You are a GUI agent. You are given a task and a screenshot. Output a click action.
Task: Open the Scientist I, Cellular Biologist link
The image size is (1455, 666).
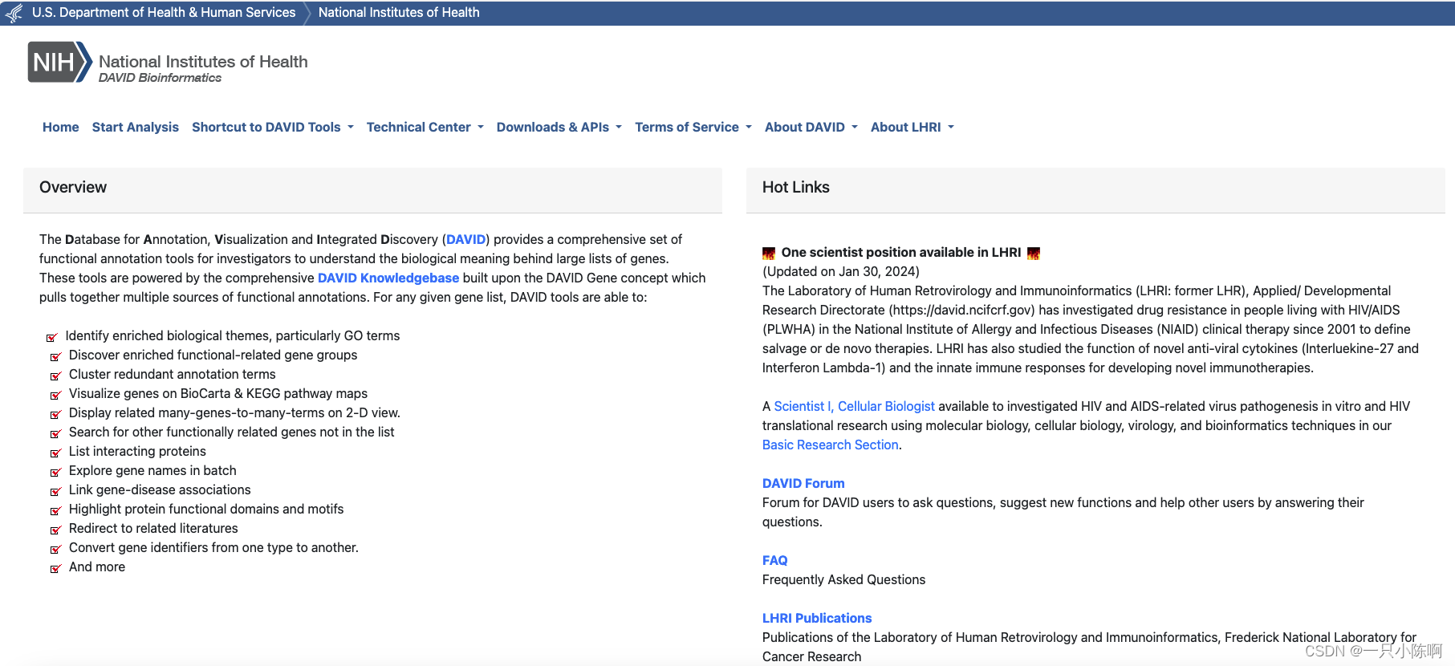[855, 406]
